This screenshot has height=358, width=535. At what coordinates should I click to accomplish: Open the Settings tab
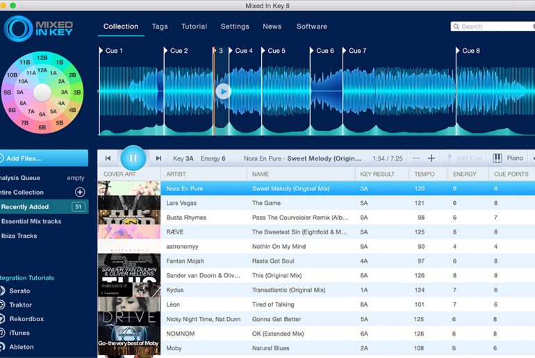[x=235, y=26]
